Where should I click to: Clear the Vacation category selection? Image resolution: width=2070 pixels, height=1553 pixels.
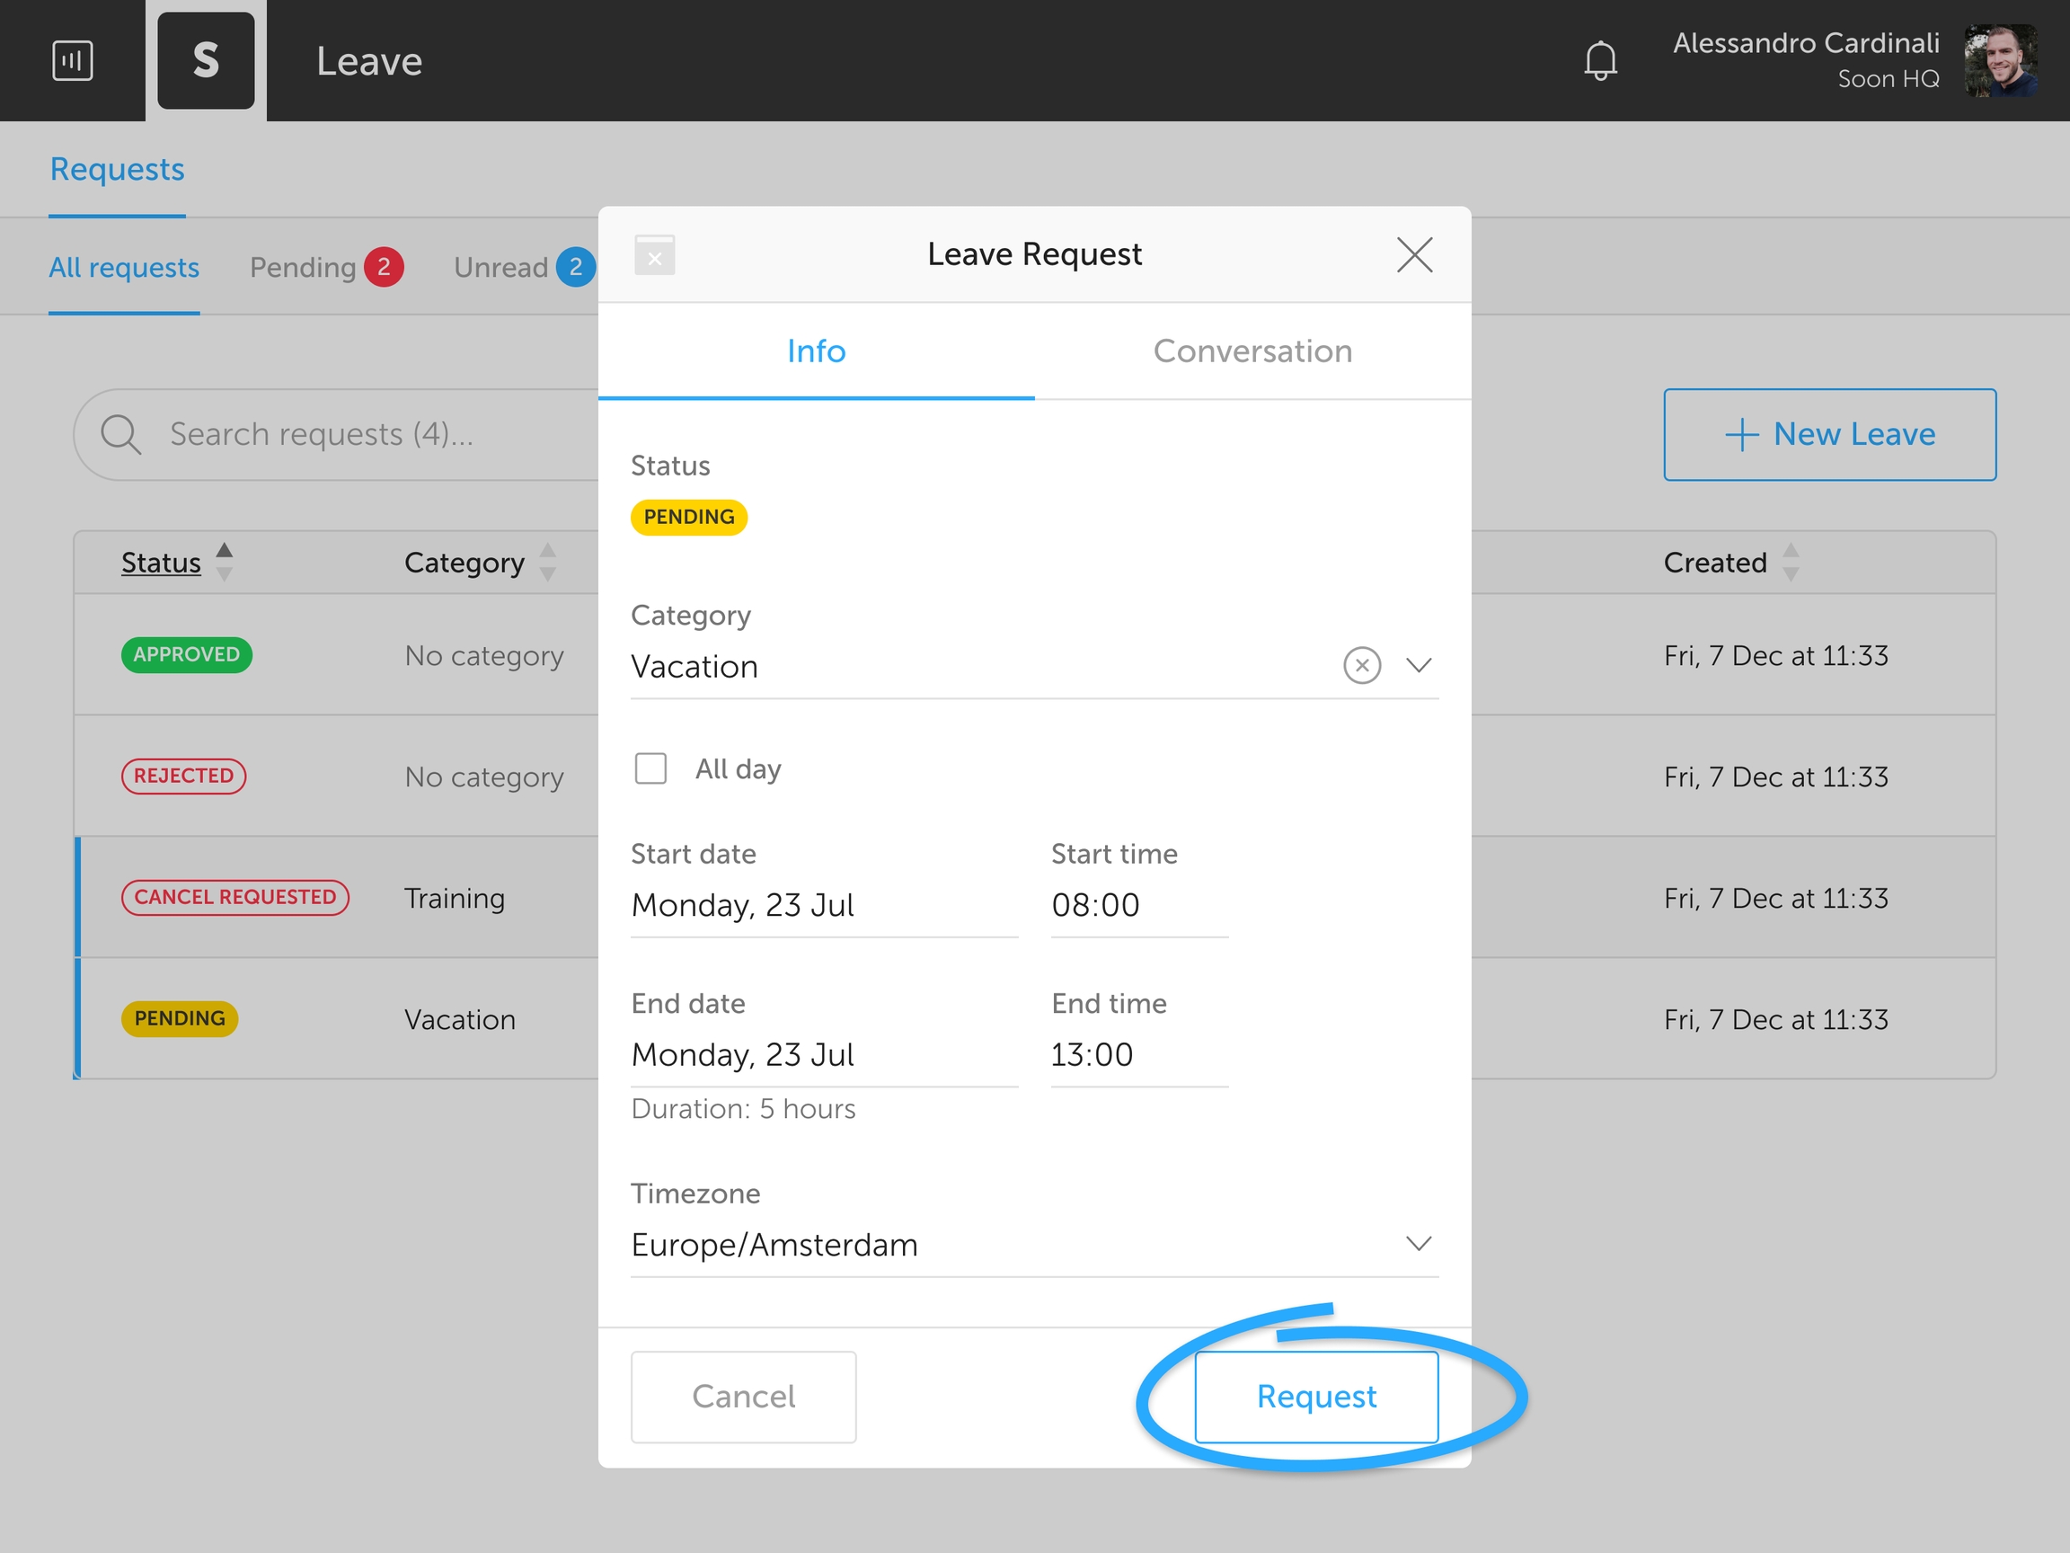1362,666
